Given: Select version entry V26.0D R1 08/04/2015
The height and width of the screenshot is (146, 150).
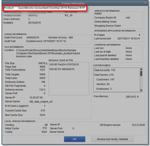Looking at the screenshot, I should point(62,69).
